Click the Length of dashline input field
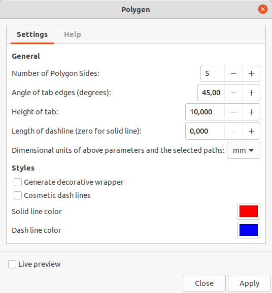The image size is (272, 293). click(205, 131)
